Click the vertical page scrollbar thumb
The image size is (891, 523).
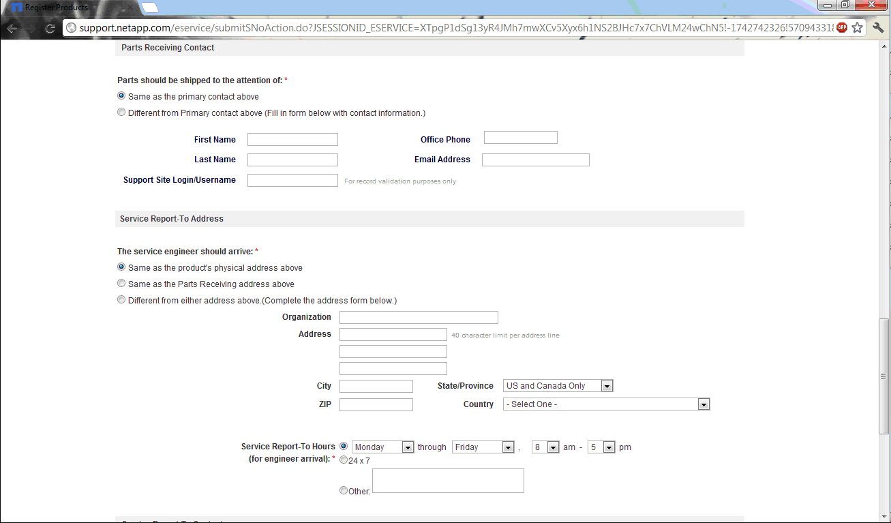coord(884,376)
